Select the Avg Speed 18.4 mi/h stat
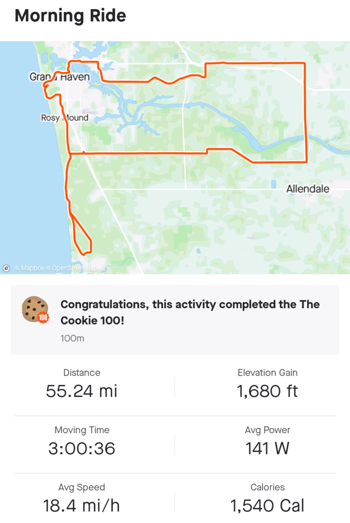This screenshot has width=350, height=523. pos(82,498)
